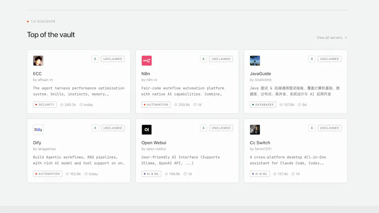The width and height of the screenshot is (379, 213).
Task: Click Open Webui description 'User-friendly AI Interface'
Action: [180, 160]
